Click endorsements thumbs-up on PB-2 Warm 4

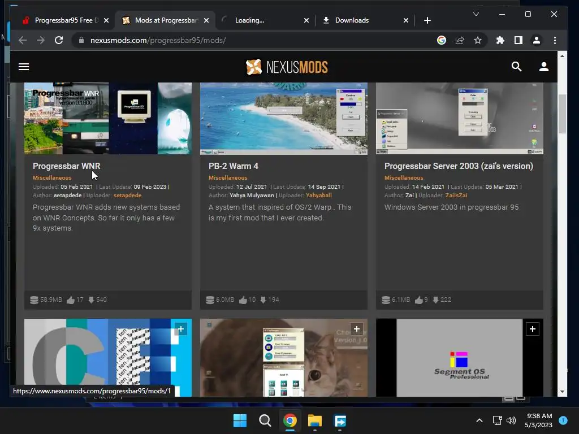point(243,300)
